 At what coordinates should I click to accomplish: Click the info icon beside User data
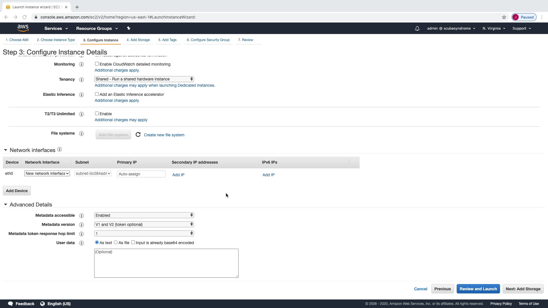[81, 243]
